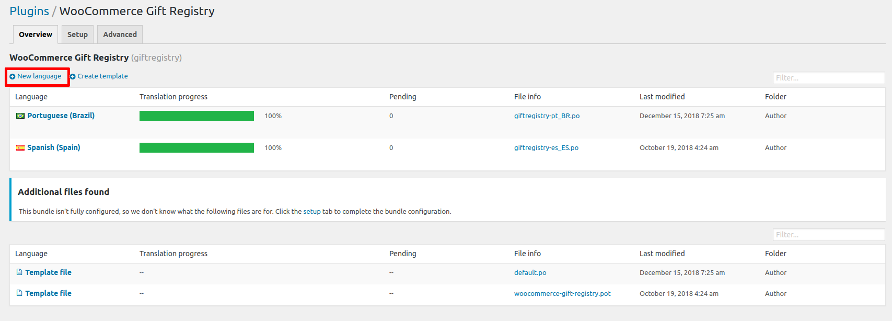Focus the Filter field above the additional files table
Viewport: 892px width, 321px height.
[829, 235]
